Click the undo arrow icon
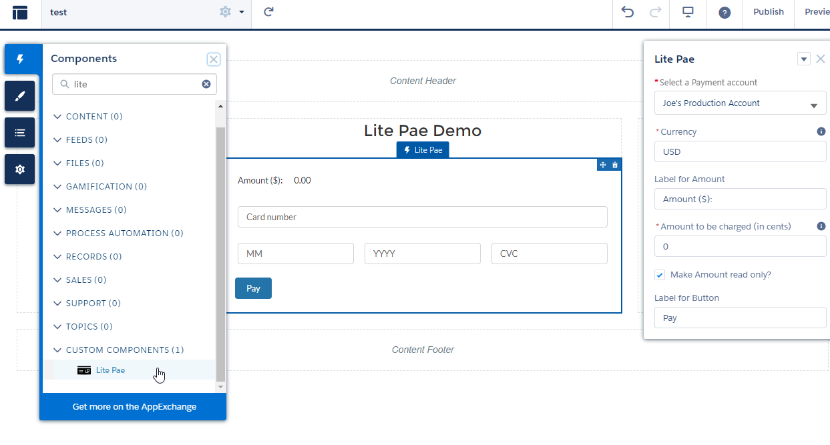 click(628, 11)
